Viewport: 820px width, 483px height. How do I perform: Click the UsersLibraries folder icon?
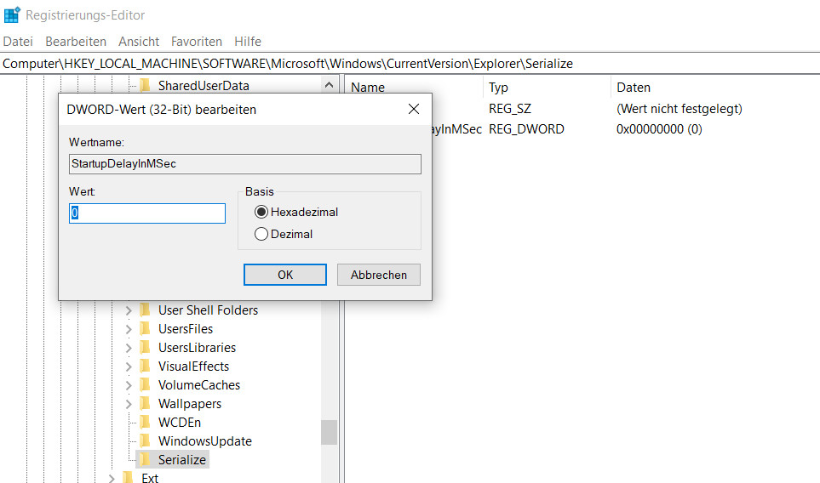[x=146, y=348]
